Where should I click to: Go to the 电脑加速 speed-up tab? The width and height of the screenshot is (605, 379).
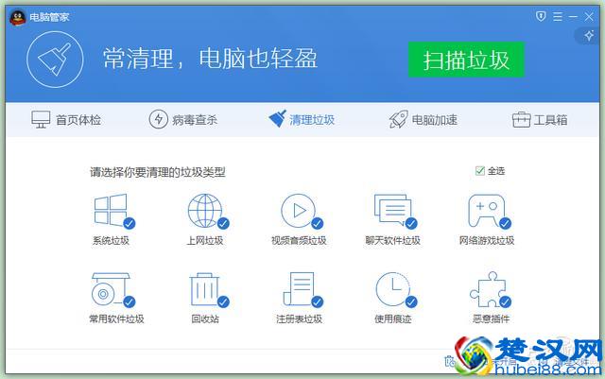click(423, 120)
